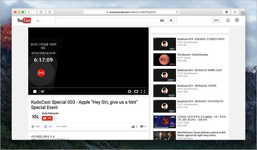Open the KudoCast 016 WWDC video title
Image resolution: width=257 pixels, height=150 pixels.
coord(200,70)
